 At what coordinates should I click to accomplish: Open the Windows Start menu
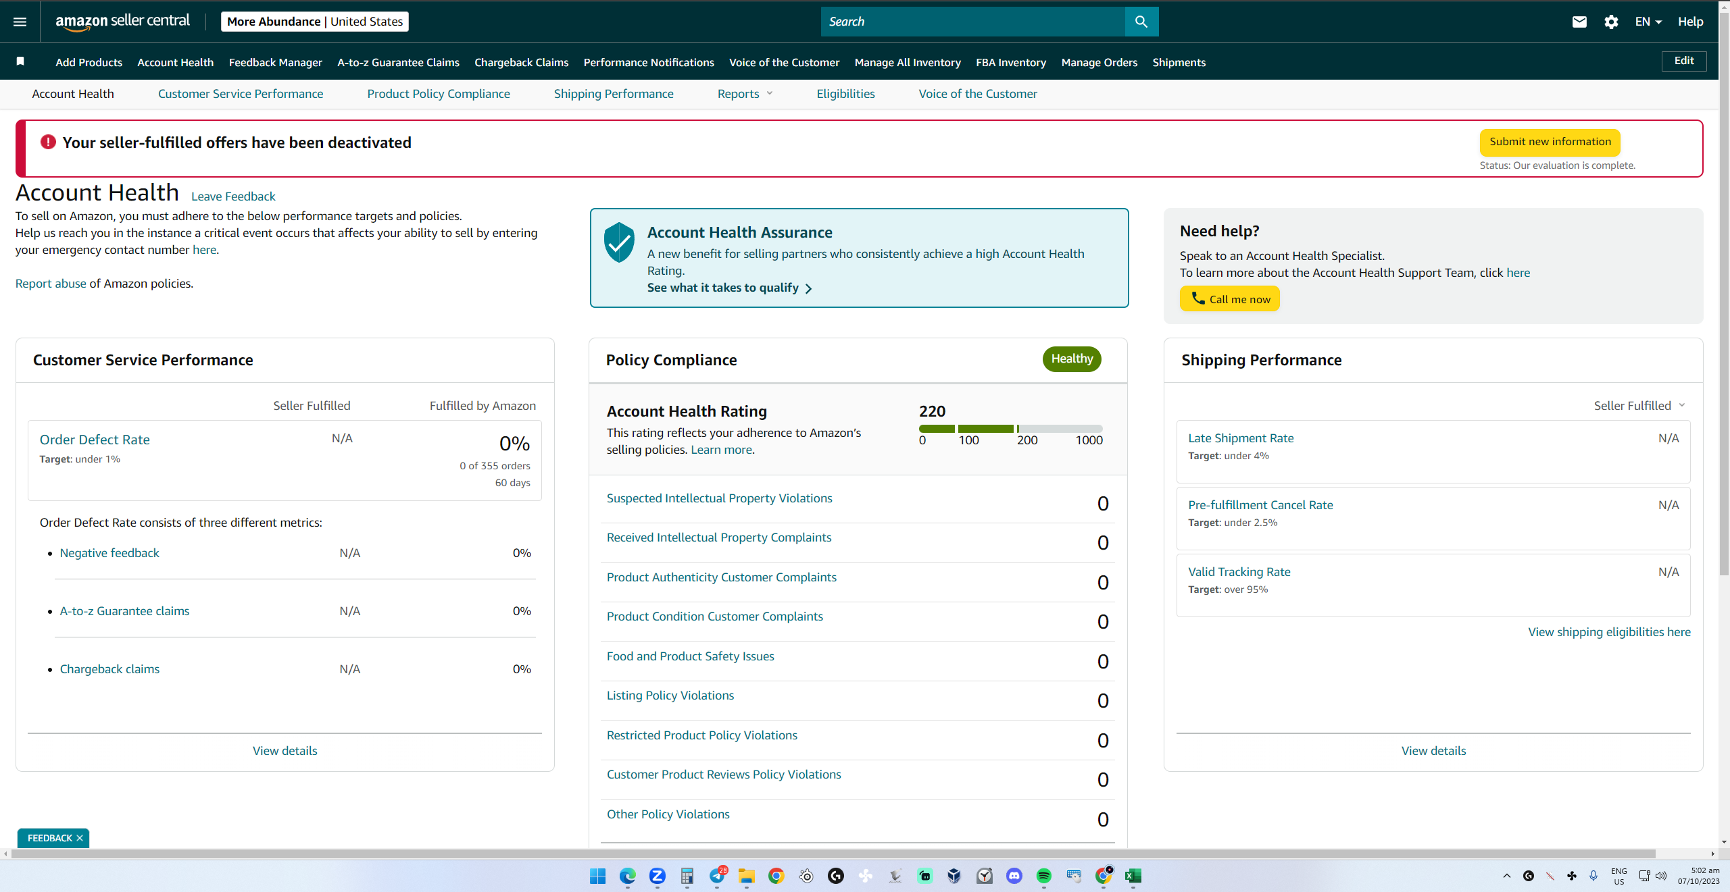pos(597,876)
